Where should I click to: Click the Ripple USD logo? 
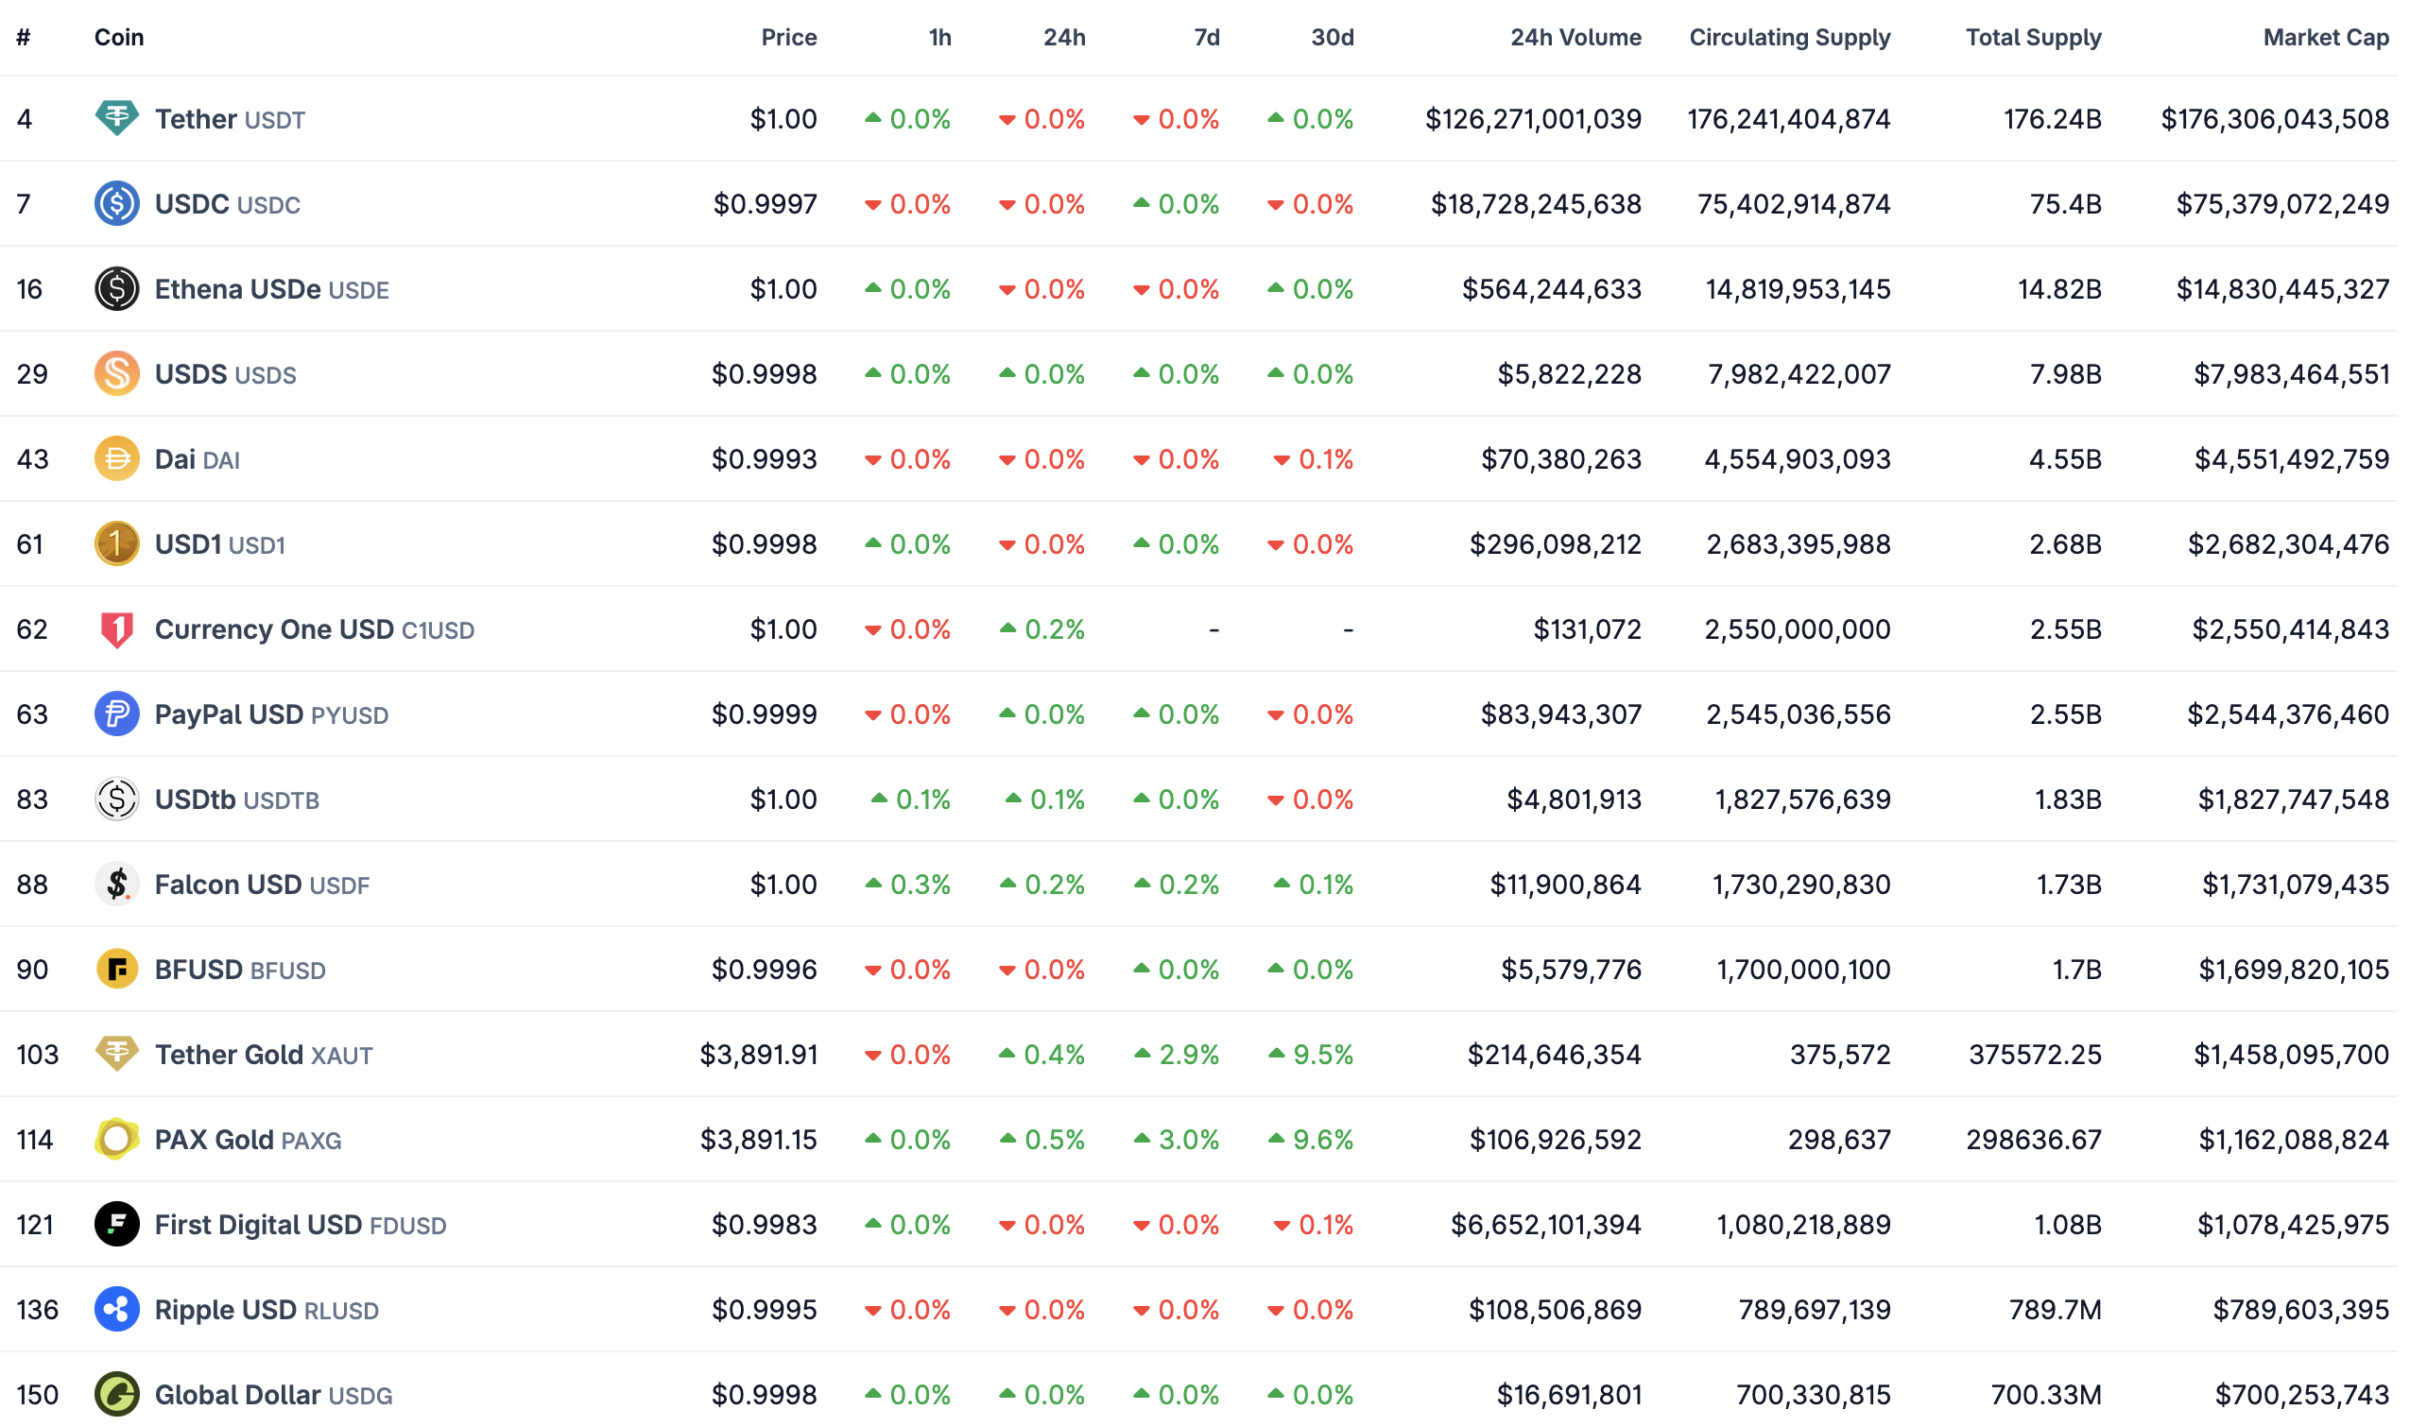click(115, 1310)
